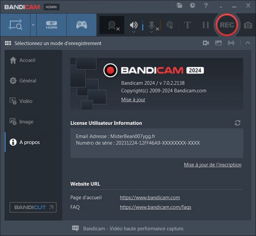Collapse the panel with up chevron

[247, 43]
